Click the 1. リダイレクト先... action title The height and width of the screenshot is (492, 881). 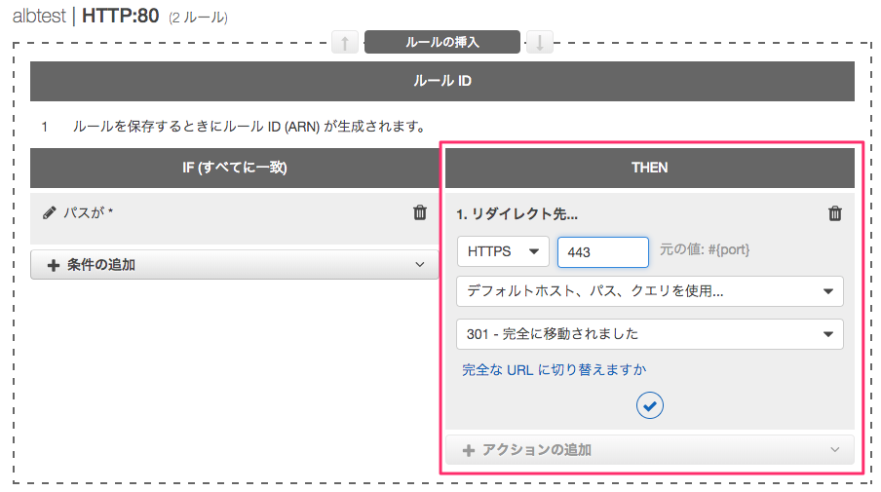517,214
